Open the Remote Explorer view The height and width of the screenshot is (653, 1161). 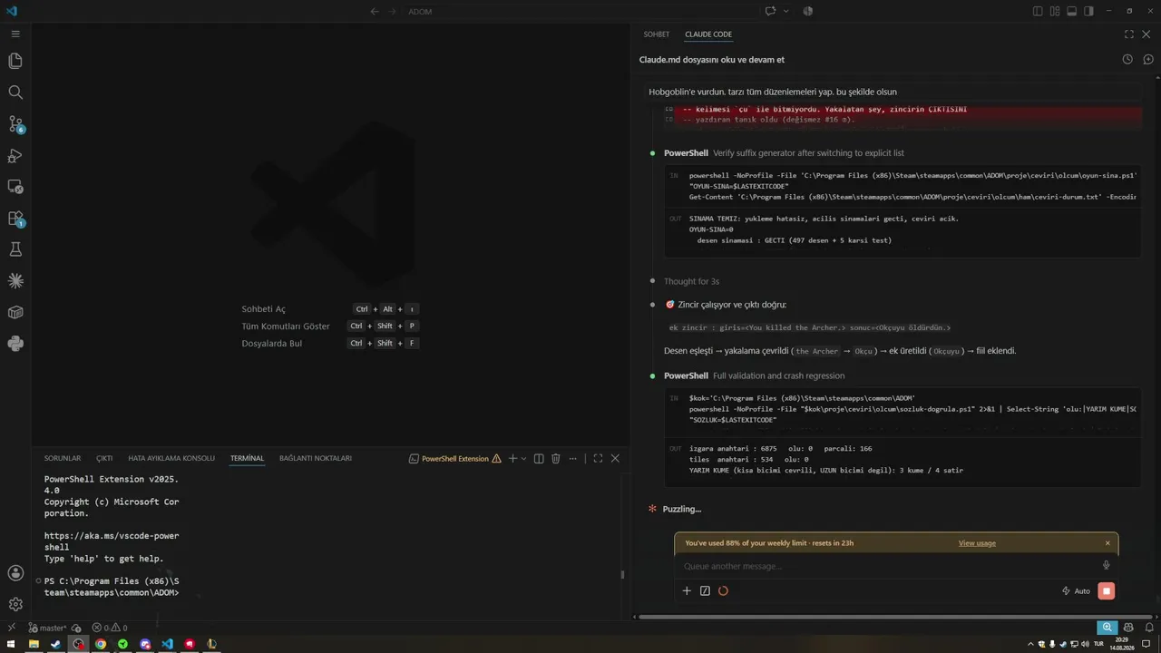[15, 187]
